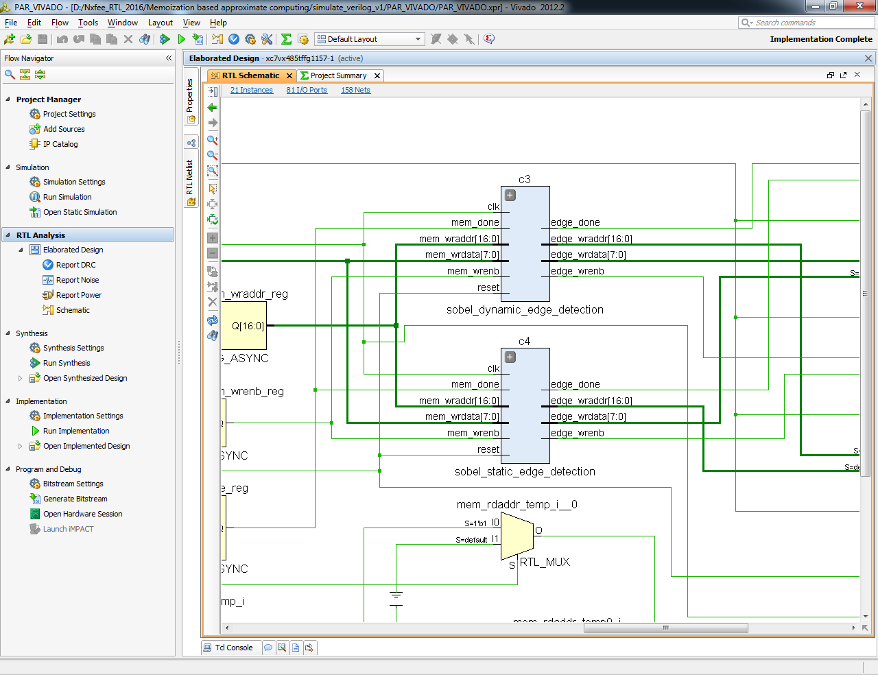Collapse the Project Manager section

point(8,99)
